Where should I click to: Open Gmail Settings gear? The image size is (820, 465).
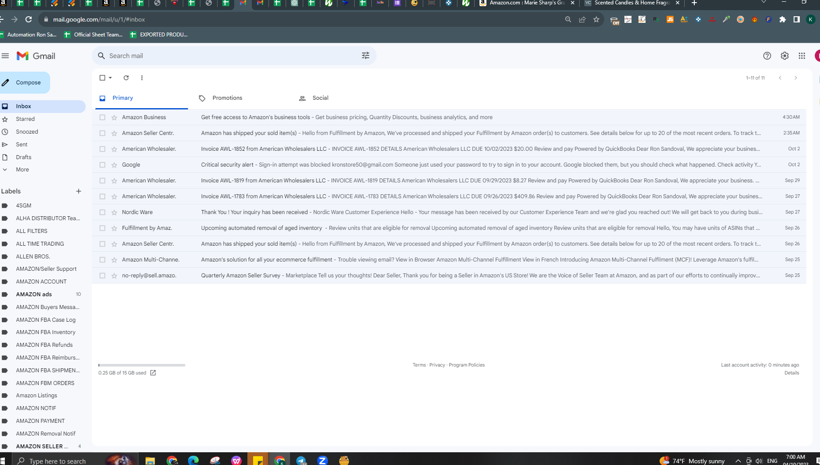tap(785, 56)
